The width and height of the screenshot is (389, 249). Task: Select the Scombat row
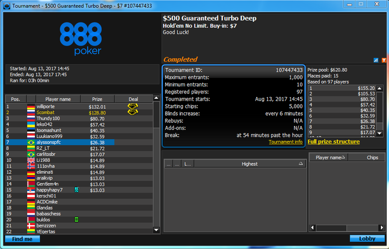pos(79,113)
